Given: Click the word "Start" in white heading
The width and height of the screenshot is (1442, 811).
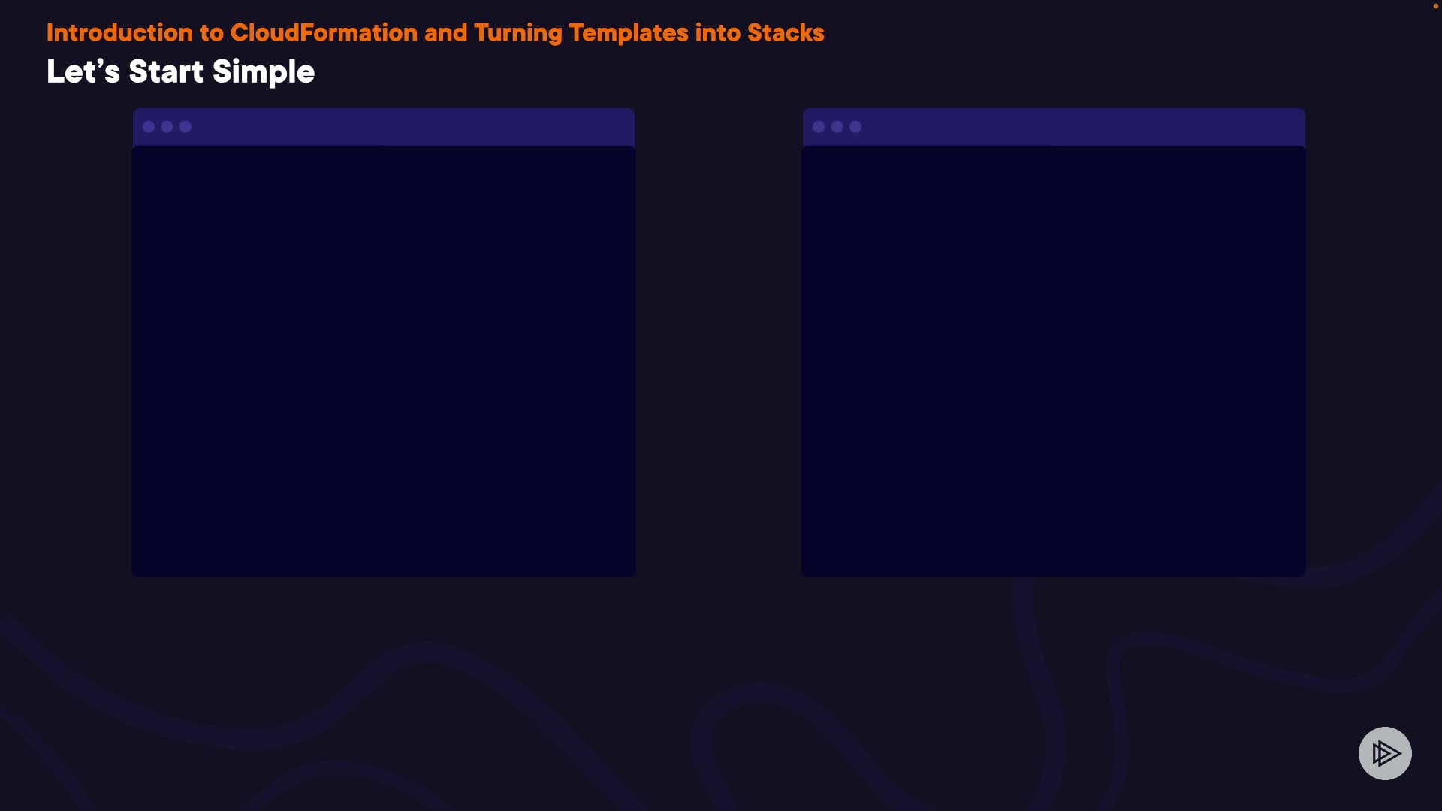Looking at the screenshot, I should click(166, 72).
